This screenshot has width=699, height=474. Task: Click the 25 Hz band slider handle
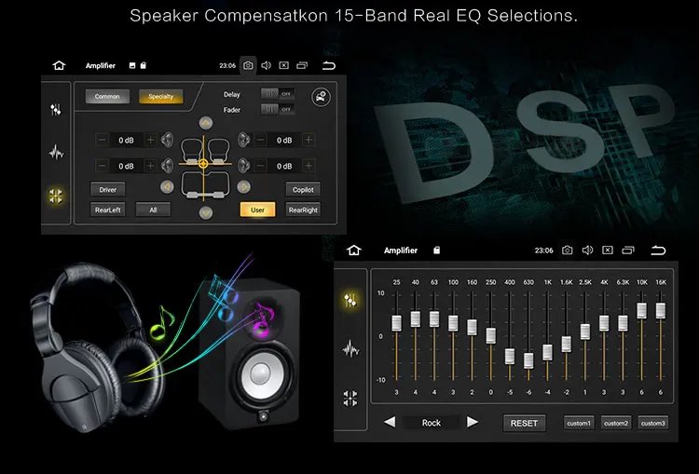coord(396,323)
